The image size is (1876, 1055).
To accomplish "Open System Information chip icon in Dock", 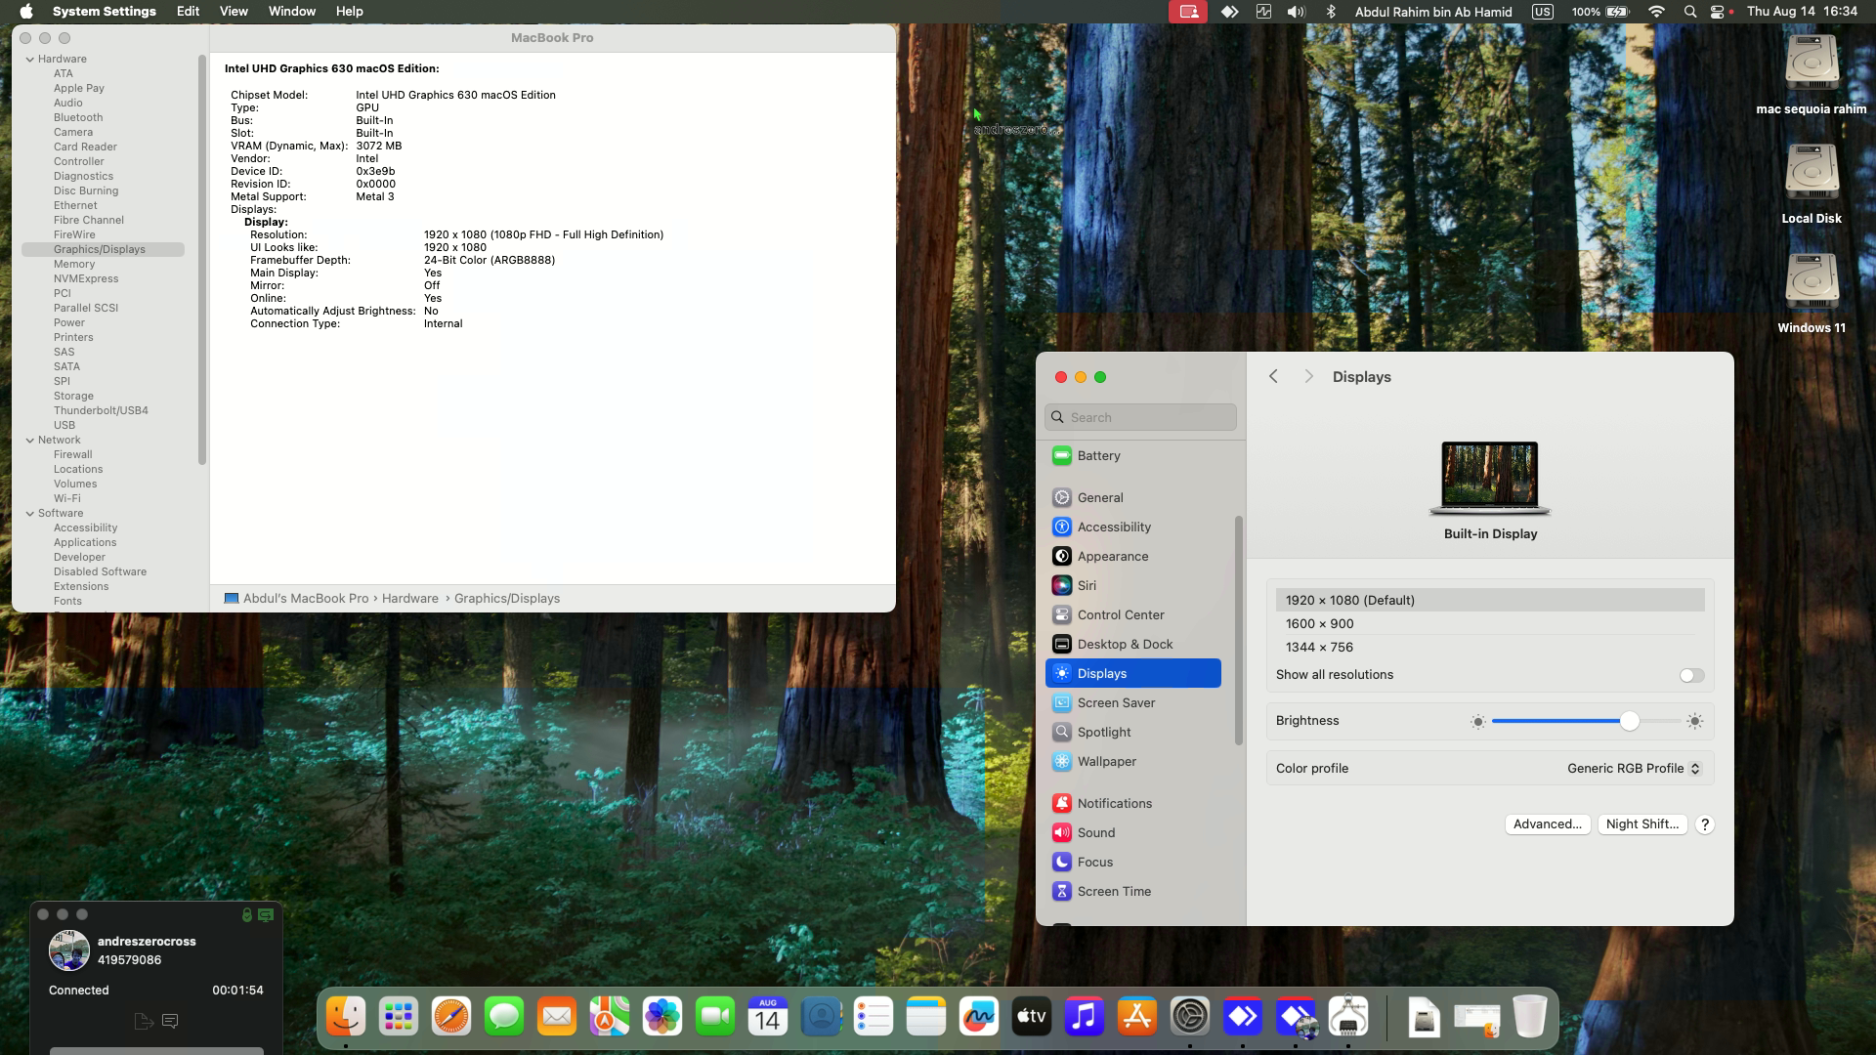I will click(x=1348, y=1017).
